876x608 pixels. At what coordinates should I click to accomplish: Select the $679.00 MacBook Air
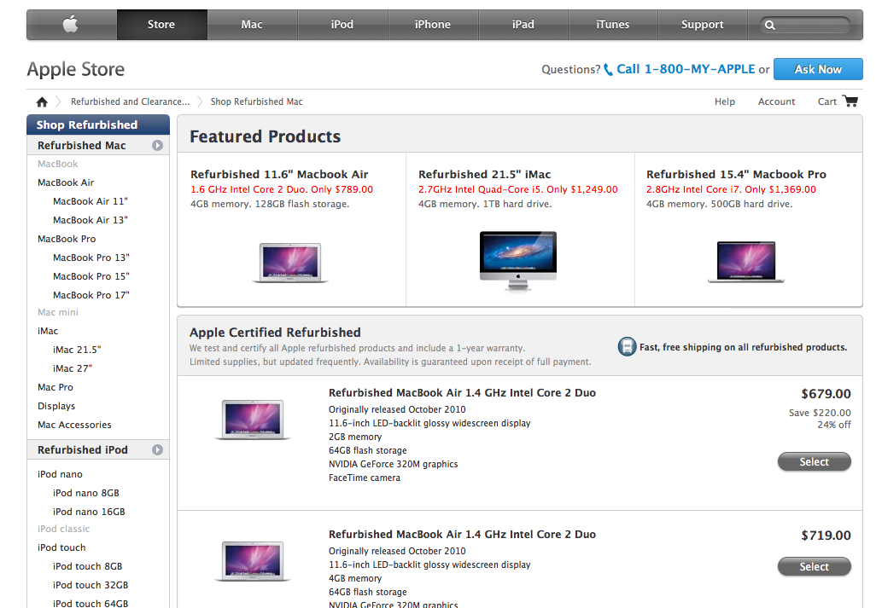tap(814, 461)
